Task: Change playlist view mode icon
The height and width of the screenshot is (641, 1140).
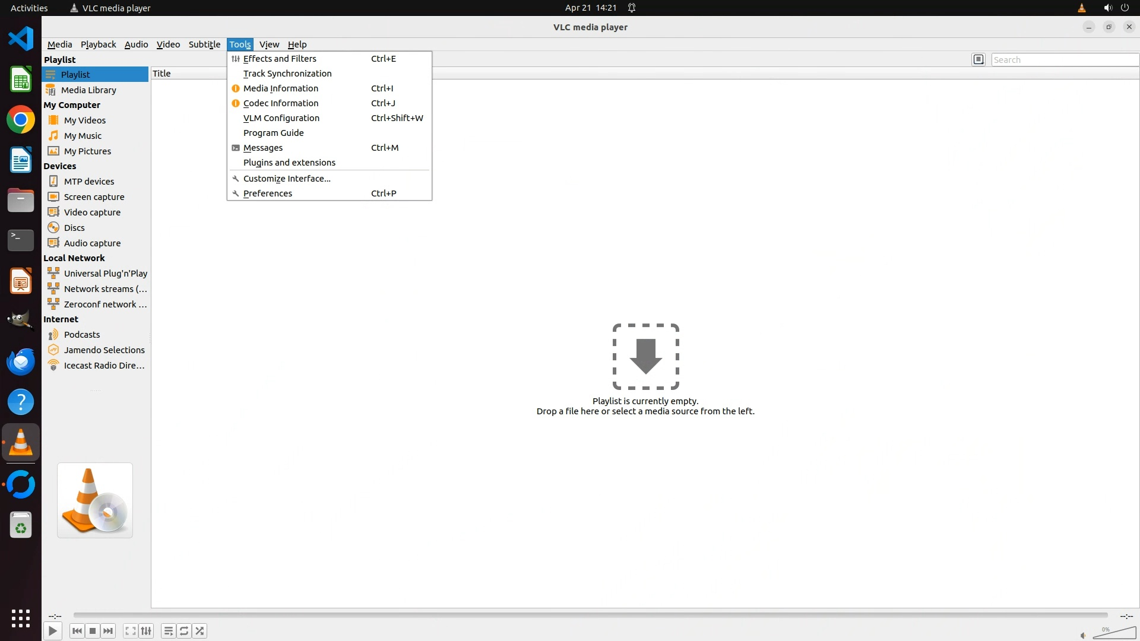Action: (978, 59)
